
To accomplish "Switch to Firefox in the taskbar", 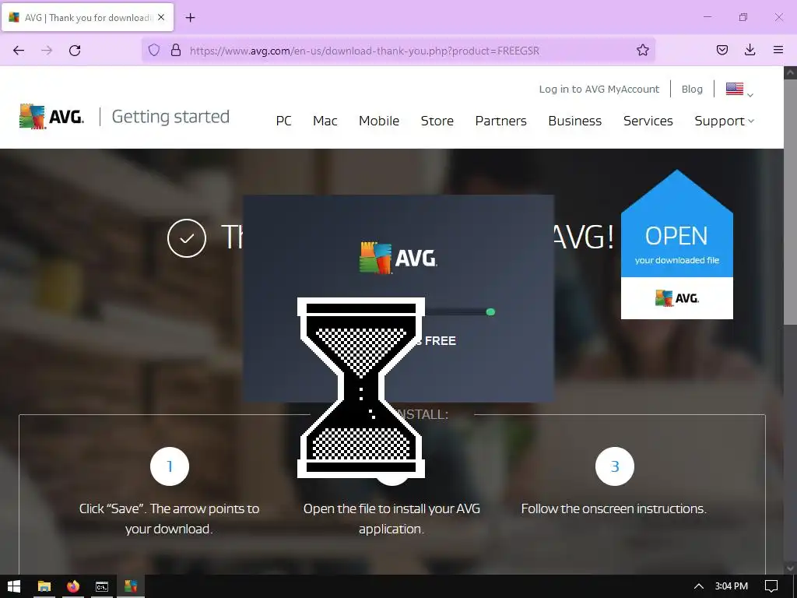I will (x=73, y=586).
